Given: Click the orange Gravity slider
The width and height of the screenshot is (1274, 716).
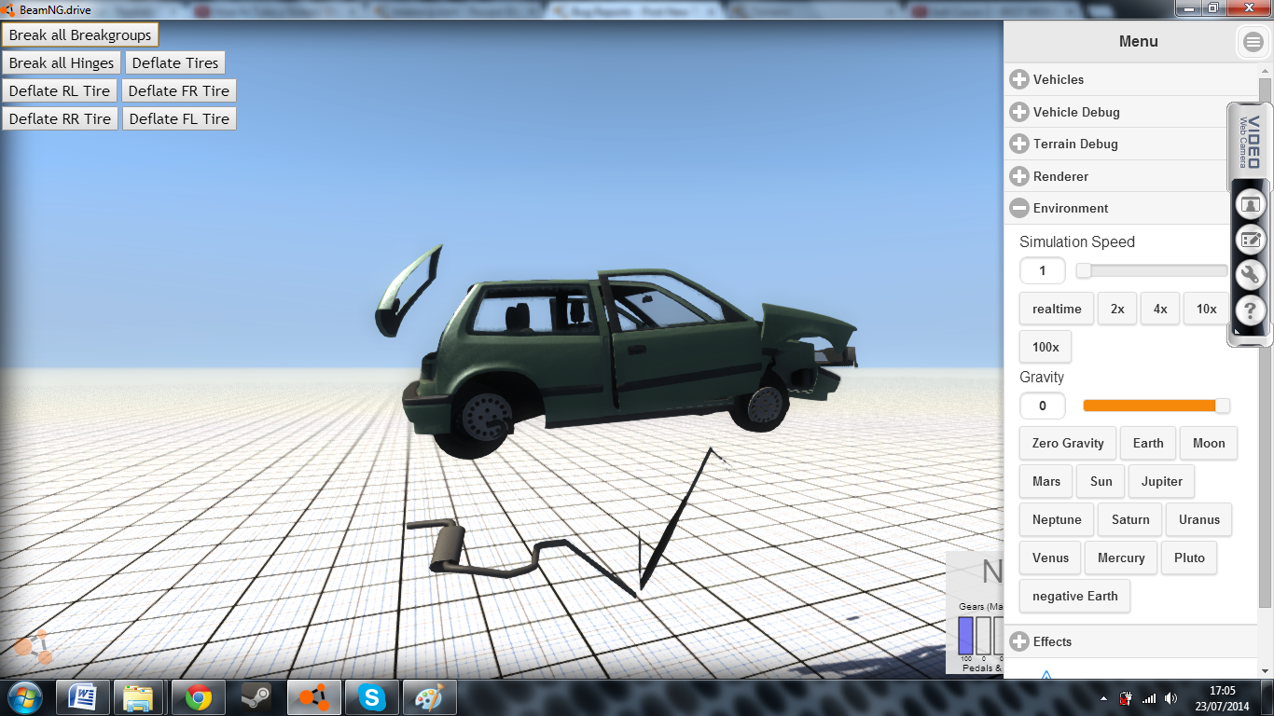Looking at the screenshot, I should click(x=1156, y=406).
